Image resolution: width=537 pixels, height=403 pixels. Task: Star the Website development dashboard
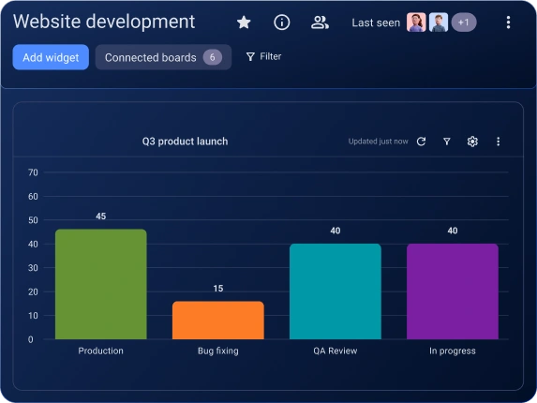point(244,22)
